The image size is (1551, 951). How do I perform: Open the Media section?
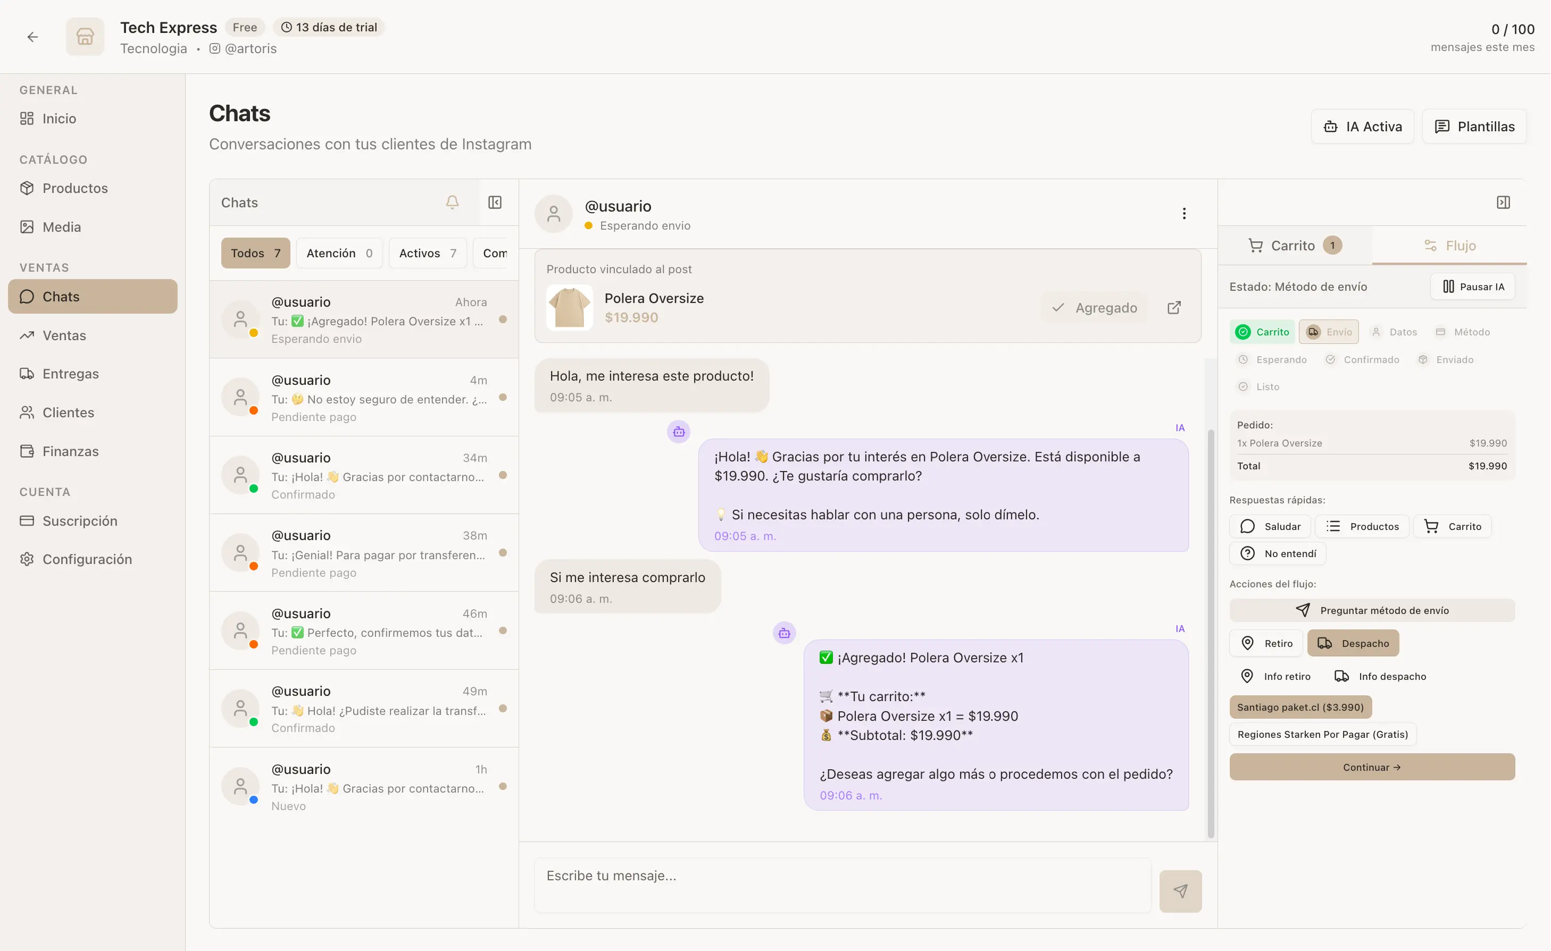(61, 226)
